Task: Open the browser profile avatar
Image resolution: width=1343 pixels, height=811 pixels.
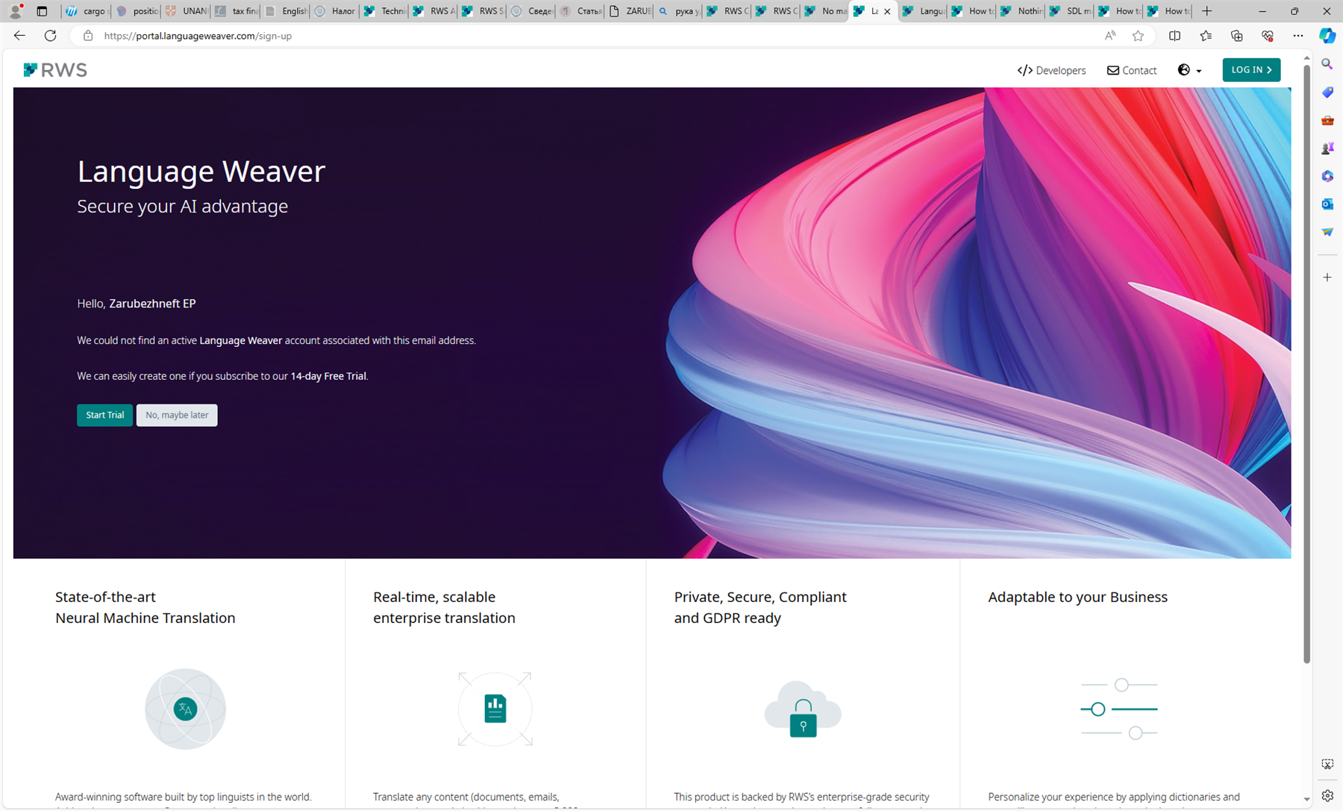Action: pyautogui.click(x=15, y=11)
